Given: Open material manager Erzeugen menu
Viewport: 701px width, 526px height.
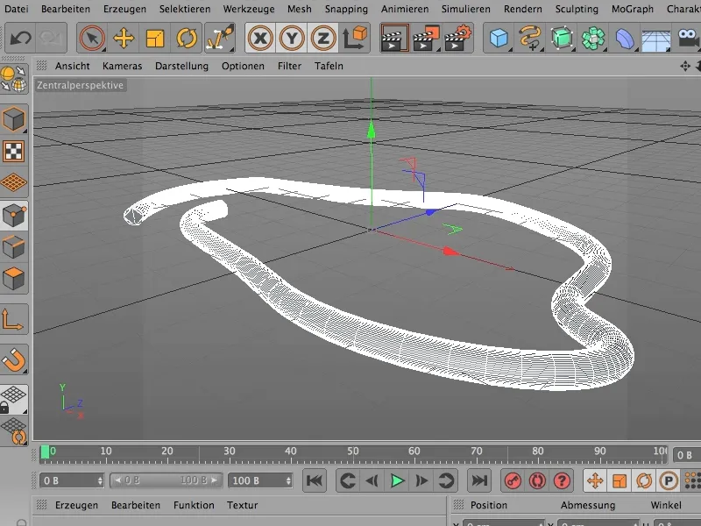Looking at the screenshot, I should [x=76, y=506].
